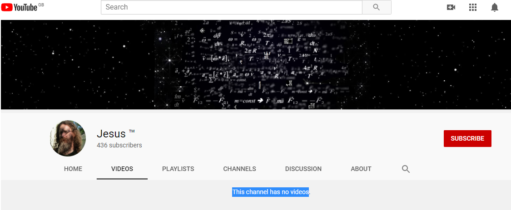Click the channel profile picture

(68, 138)
